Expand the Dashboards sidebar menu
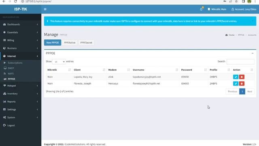 click(21, 24)
